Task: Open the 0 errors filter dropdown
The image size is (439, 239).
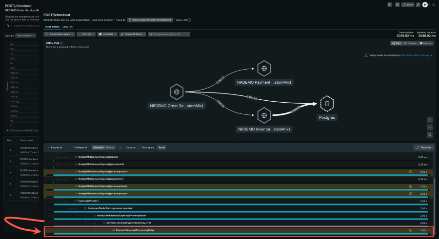Action: [x=86, y=34]
